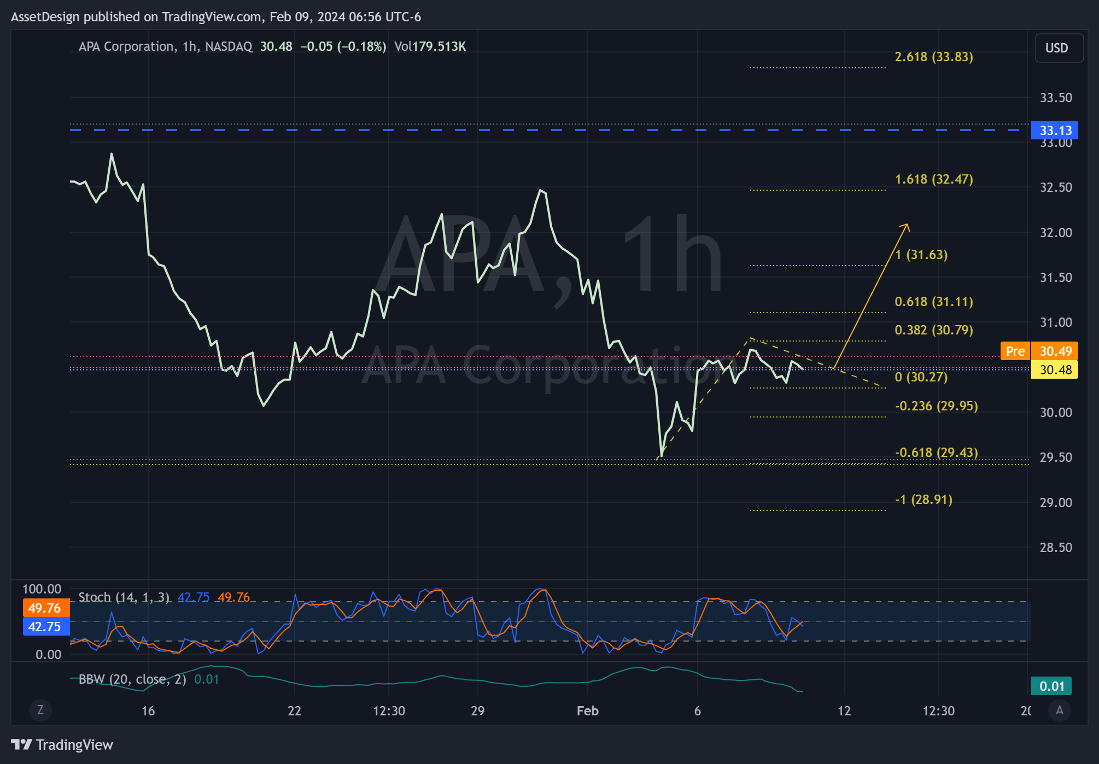The width and height of the screenshot is (1099, 764).
Task: Click the -0.05 (-0.18%) price change readout
Action: [343, 46]
